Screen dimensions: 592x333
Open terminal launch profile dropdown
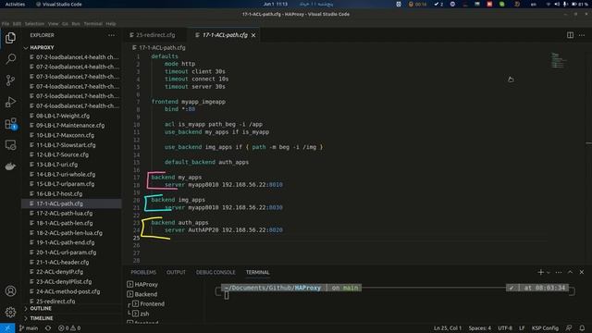tap(549, 272)
